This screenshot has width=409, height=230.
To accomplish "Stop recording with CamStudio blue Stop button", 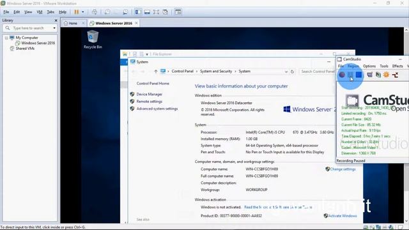I will (x=359, y=75).
